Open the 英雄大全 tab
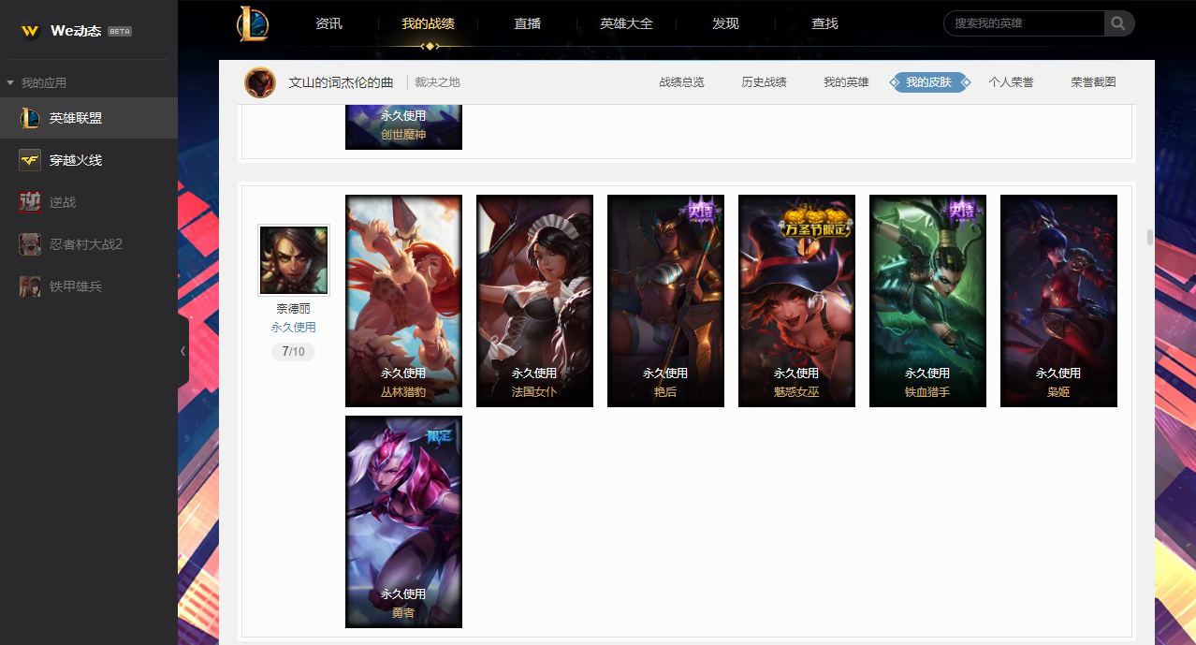Screen dimensions: 1196x645 [626, 23]
